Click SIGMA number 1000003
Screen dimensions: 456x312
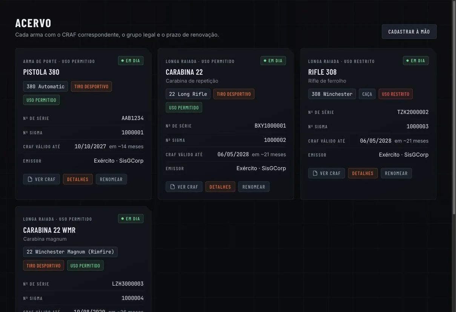418,126
